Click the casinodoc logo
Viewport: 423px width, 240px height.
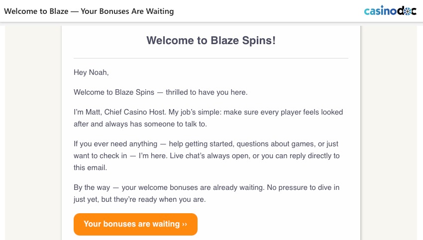pyautogui.click(x=390, y=10)
